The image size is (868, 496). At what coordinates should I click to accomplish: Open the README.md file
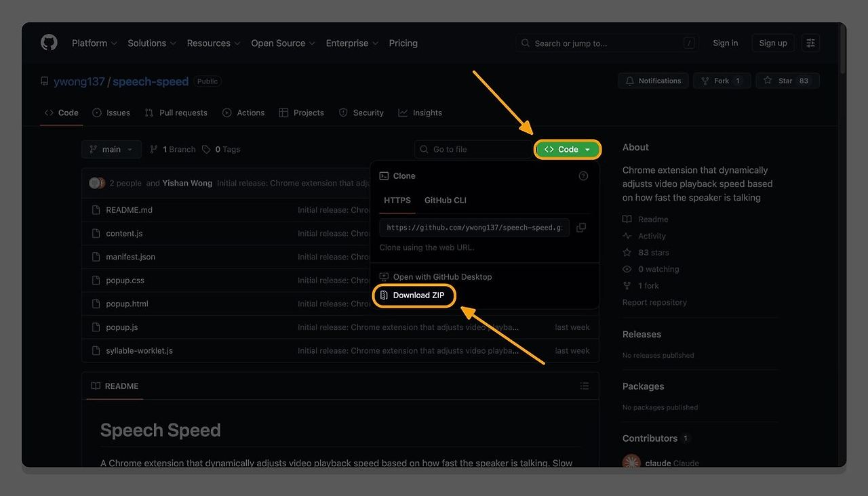pyautogui.click(x=129, y=210)
